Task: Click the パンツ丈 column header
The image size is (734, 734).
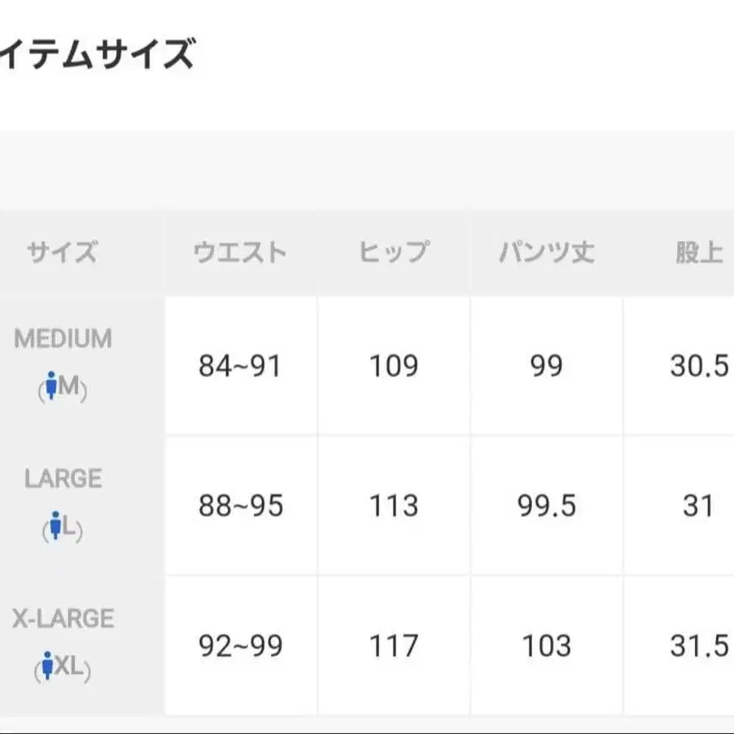Action: point(546,252)
